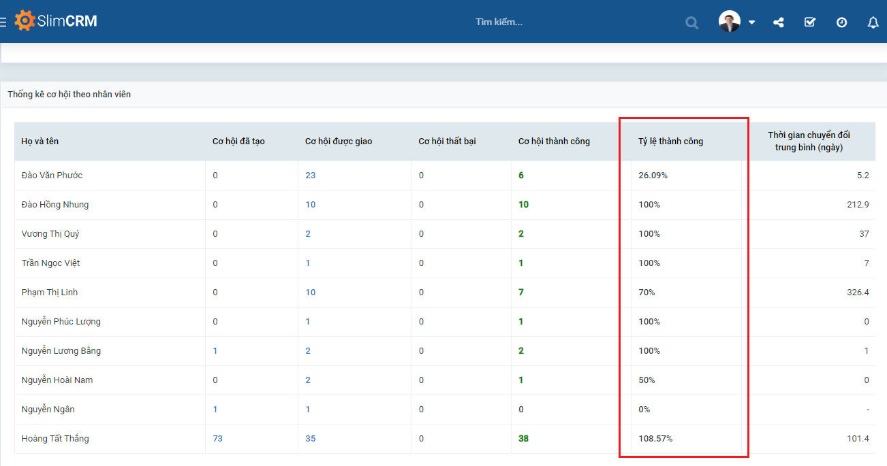Select the name "Trần Ngọc Việt"
This screenshot has width=887, height=466.
(50, 263)
